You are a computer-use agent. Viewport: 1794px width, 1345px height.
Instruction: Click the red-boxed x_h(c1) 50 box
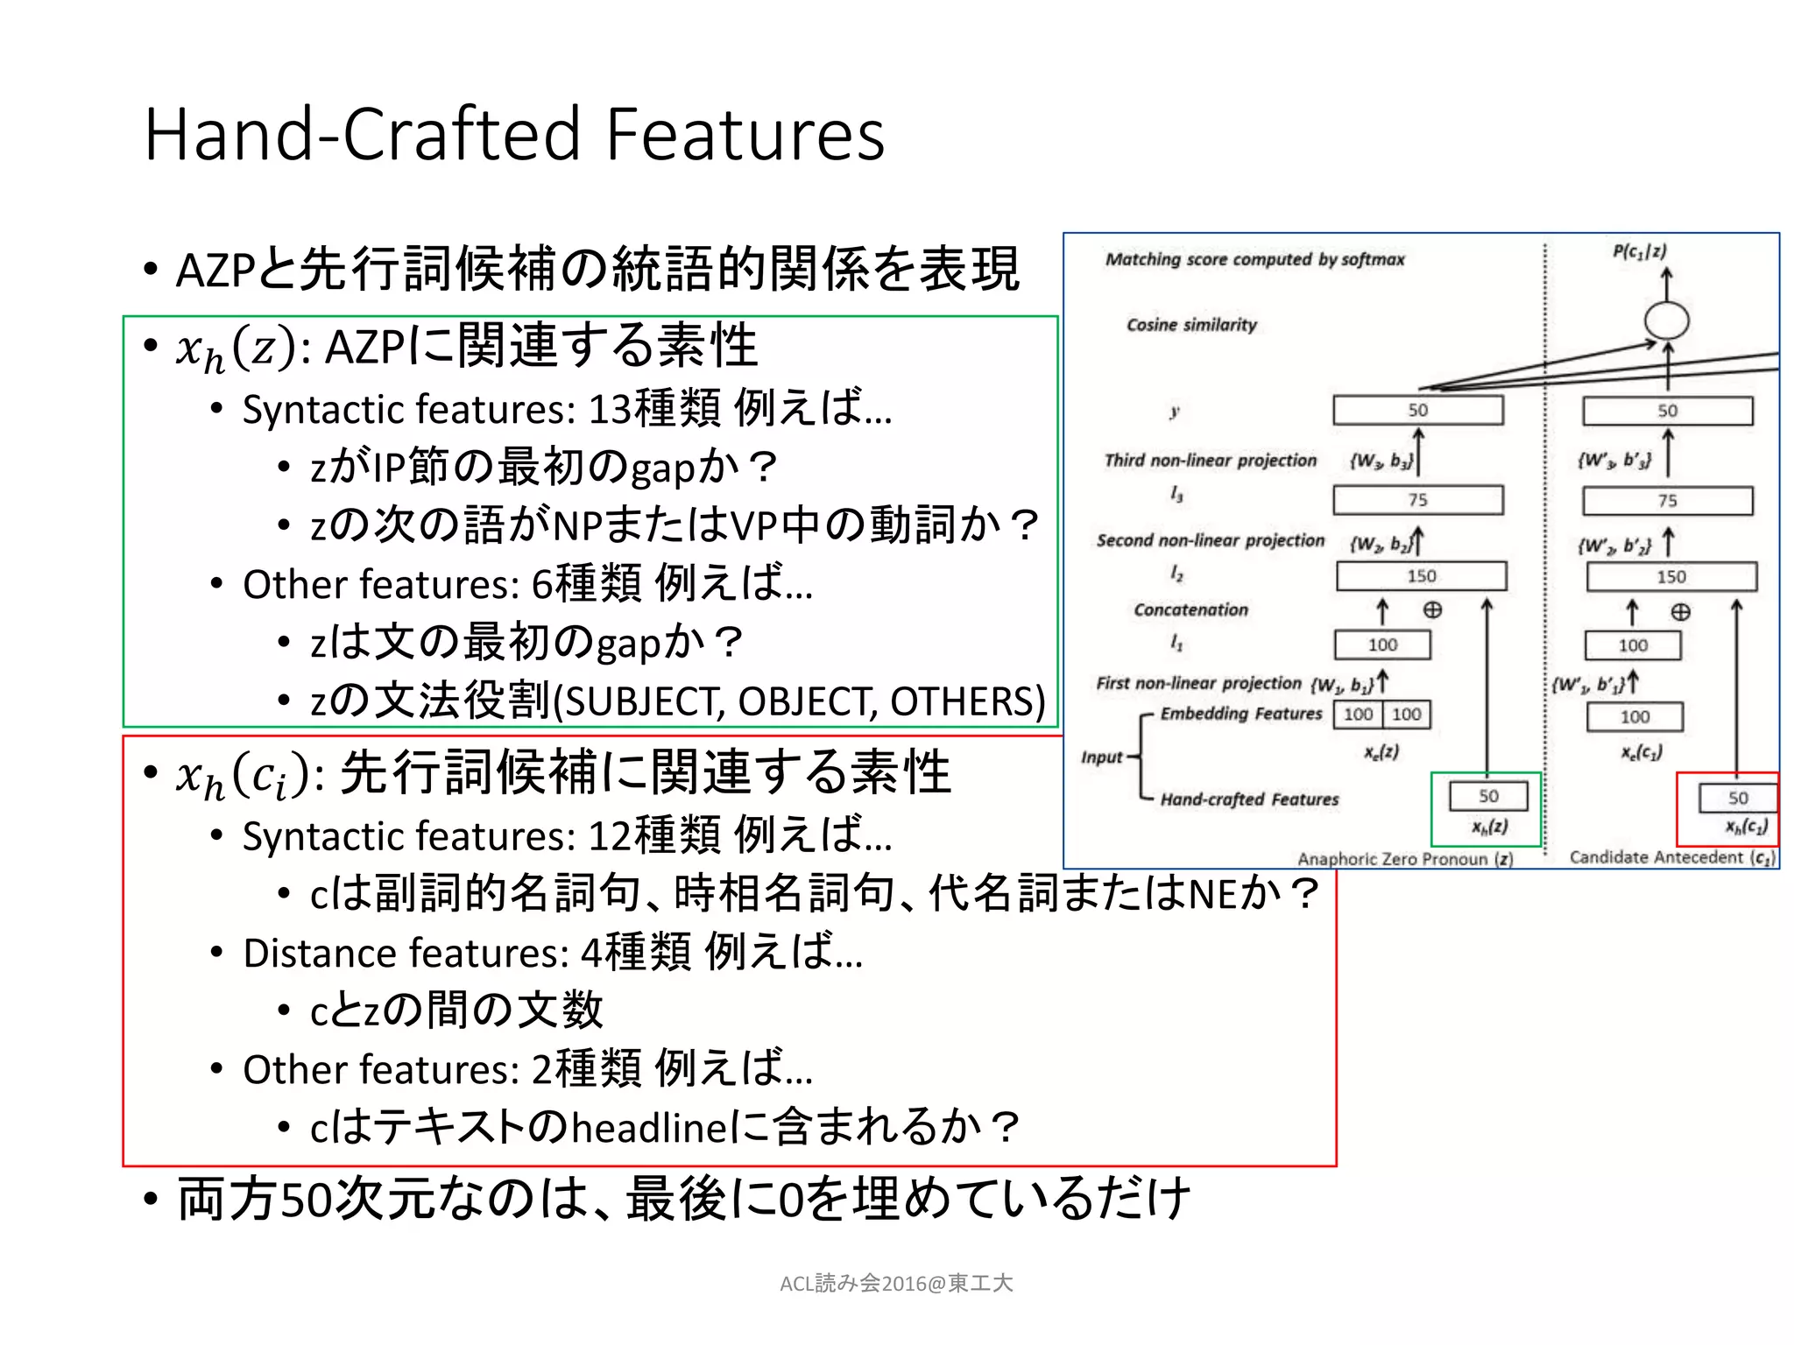[1737, 798]
